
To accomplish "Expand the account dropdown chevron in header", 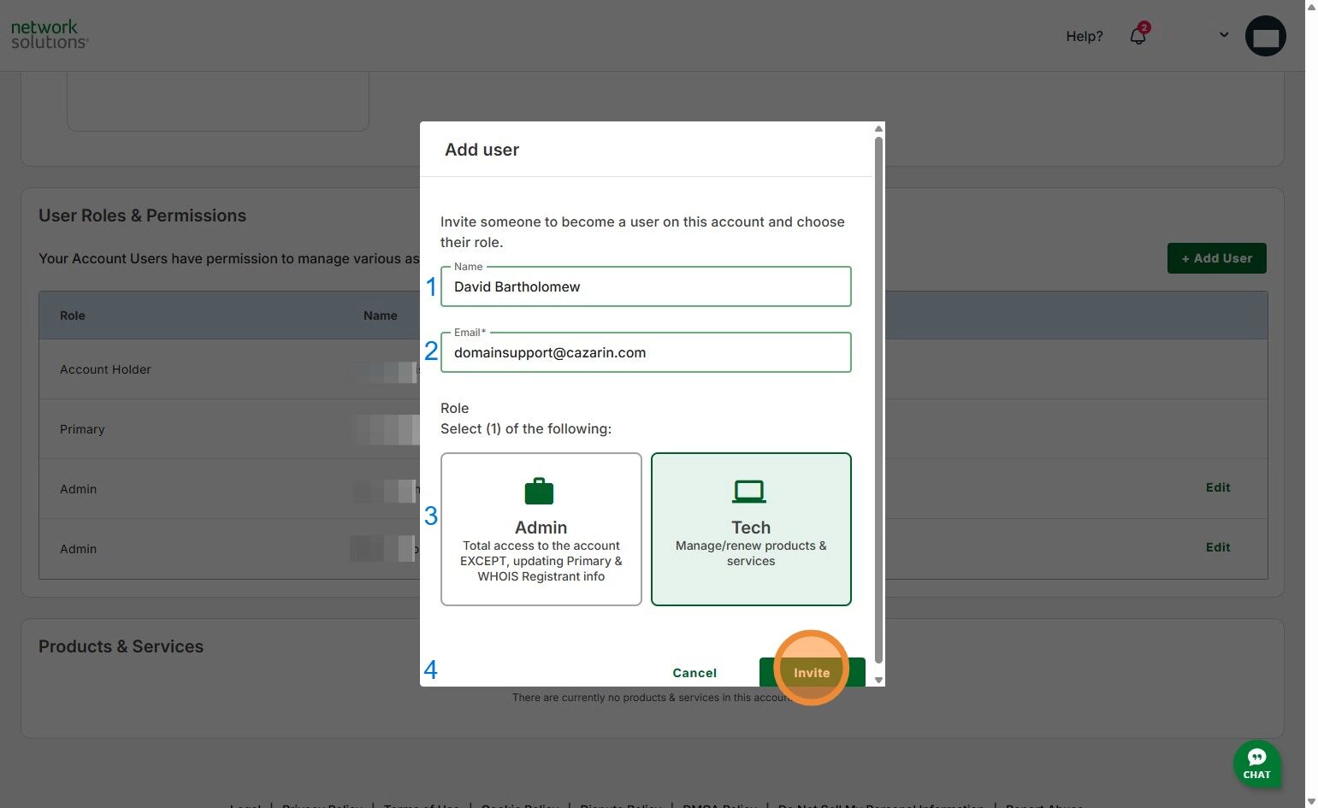I will coord(1224,35).
